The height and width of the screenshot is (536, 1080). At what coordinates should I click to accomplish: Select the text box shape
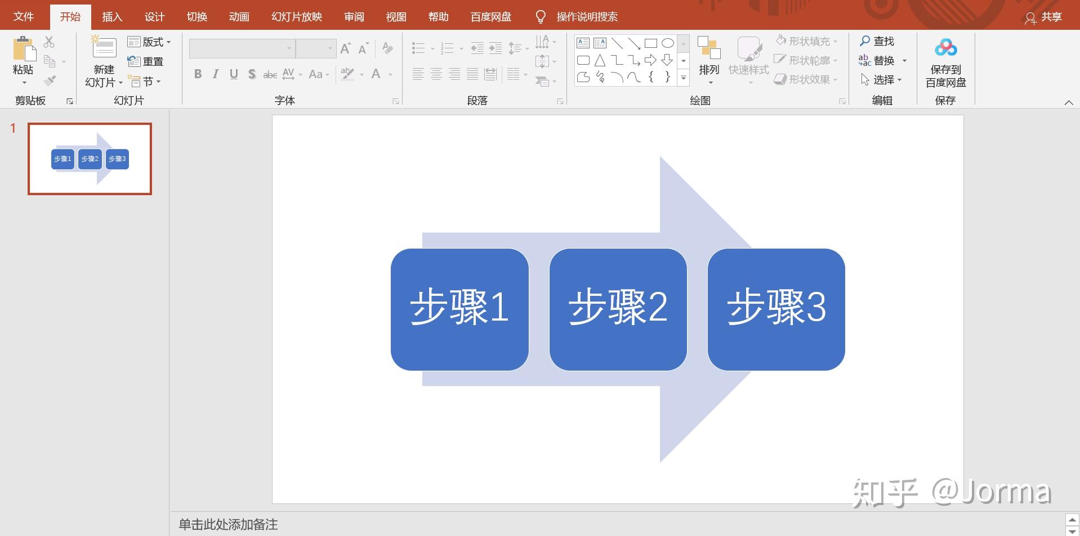click(x=583, y=43)
